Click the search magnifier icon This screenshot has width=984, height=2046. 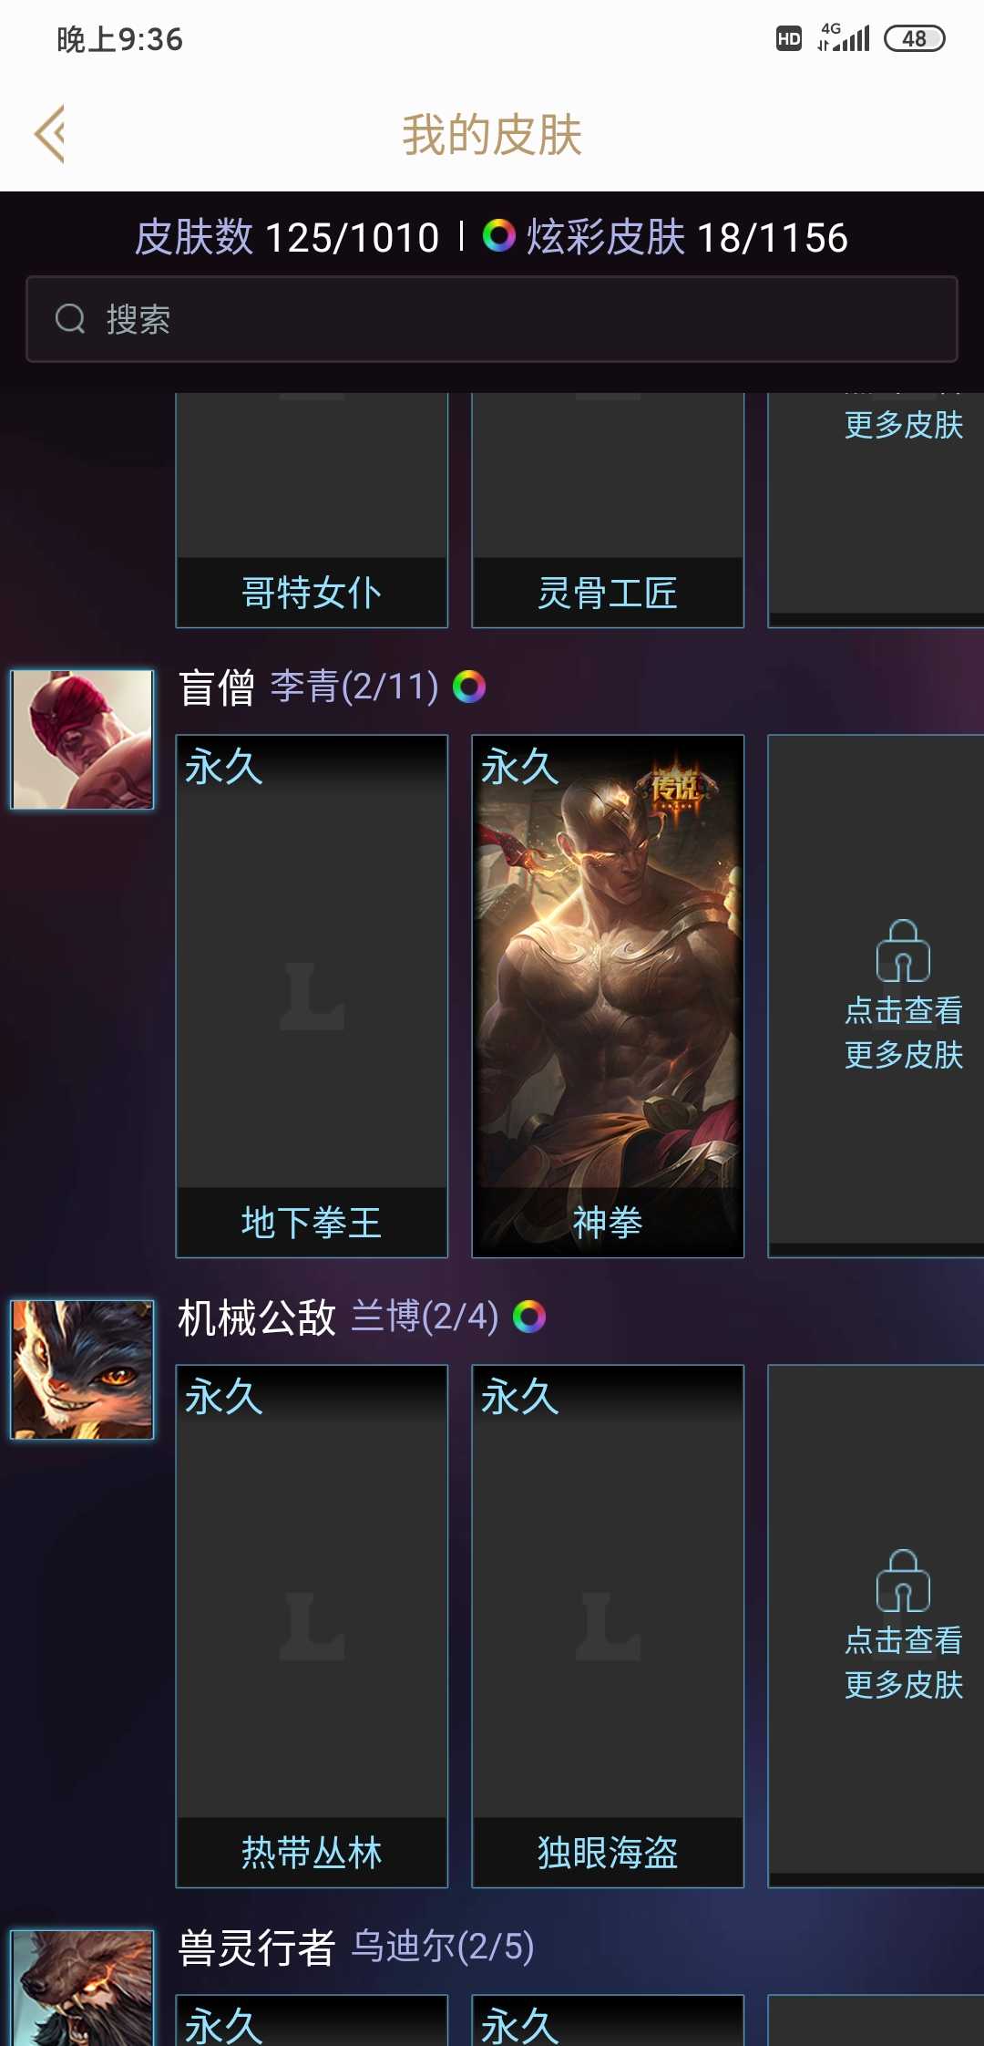70,319
